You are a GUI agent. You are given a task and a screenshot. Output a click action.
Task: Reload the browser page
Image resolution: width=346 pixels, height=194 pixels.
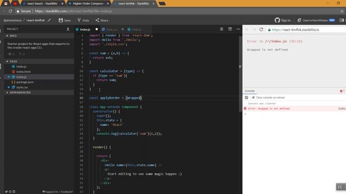10,11
